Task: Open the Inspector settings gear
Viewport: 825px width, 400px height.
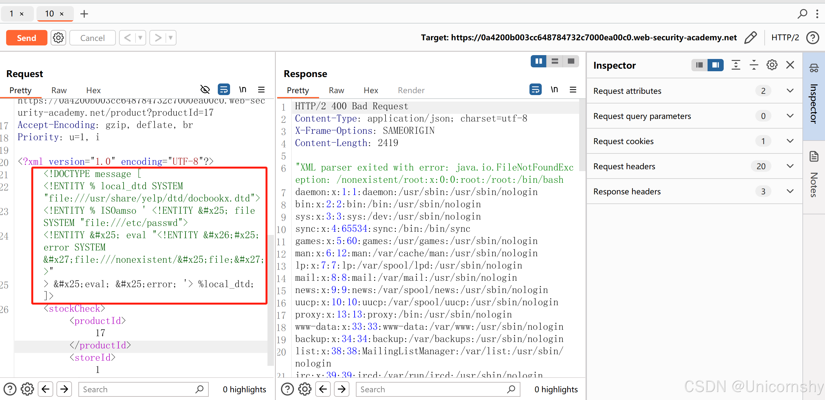Action: (x=772, y=65)
